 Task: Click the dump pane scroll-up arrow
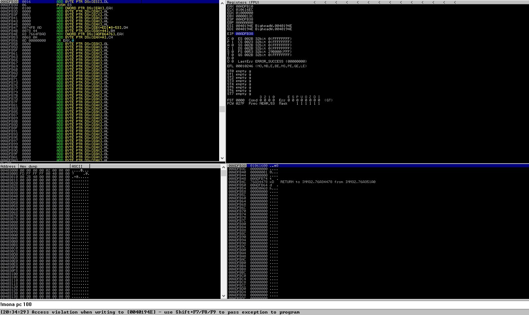[x=223, y=167]
